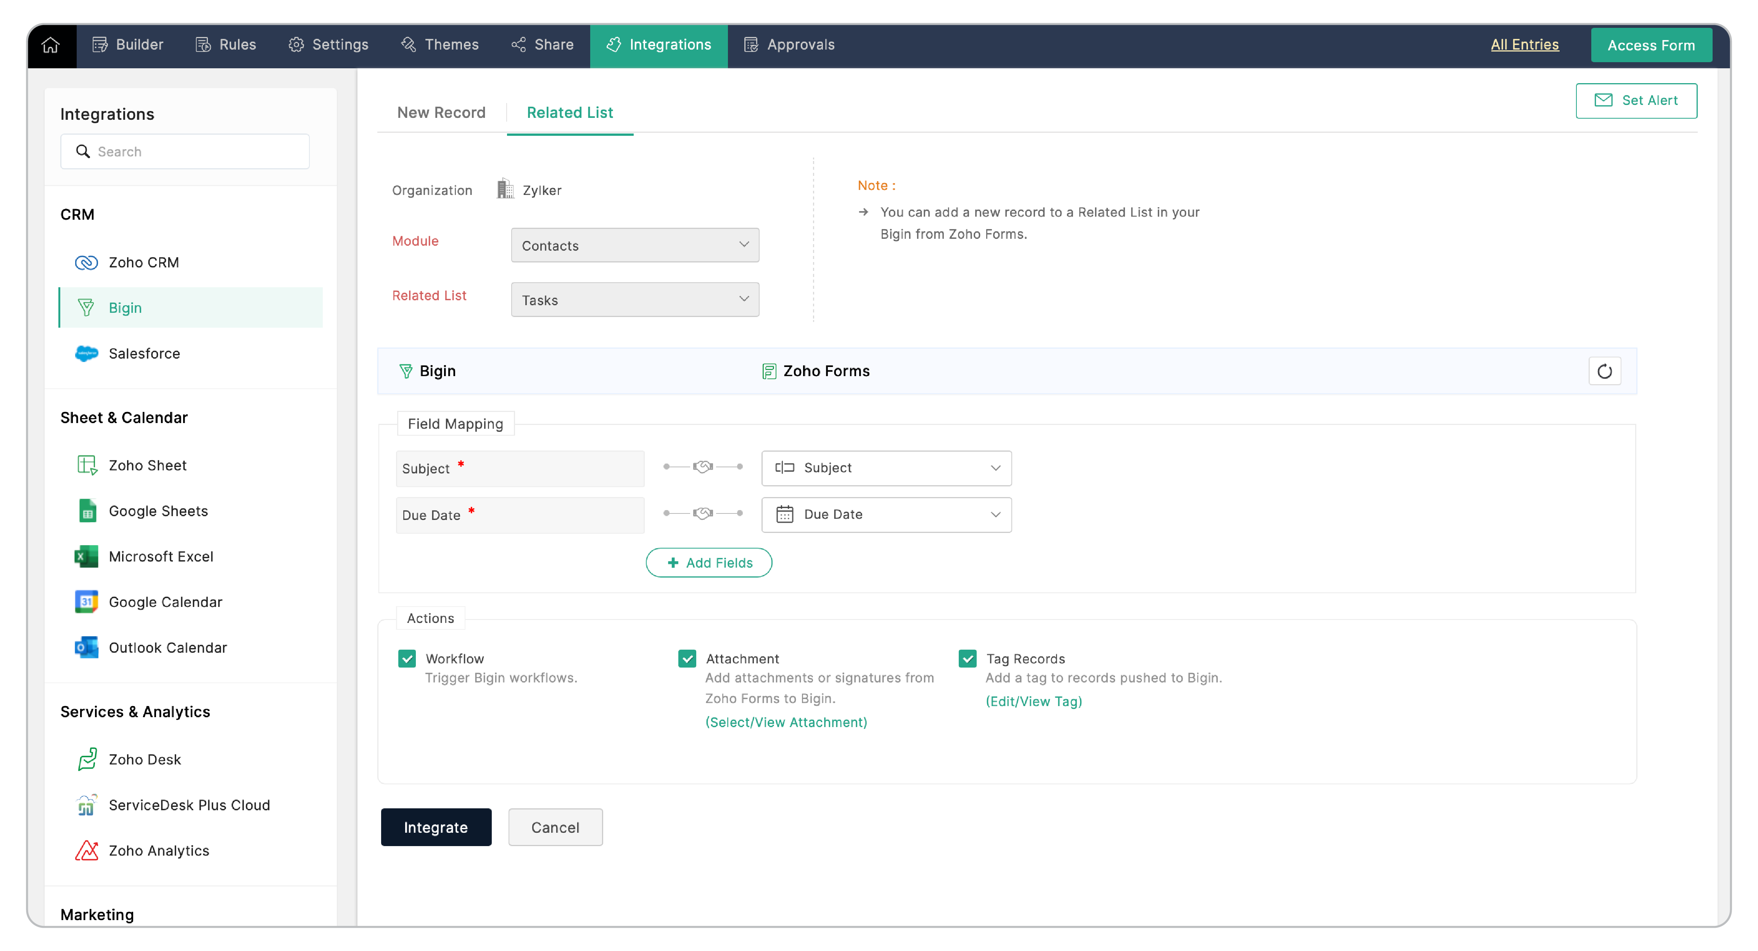Expand the Due Date field mapping dropdown

(x=886, y=514)
